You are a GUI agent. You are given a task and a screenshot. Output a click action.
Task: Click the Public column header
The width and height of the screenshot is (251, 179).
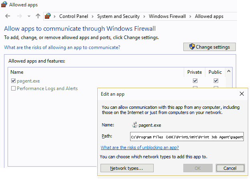[215, 72]
